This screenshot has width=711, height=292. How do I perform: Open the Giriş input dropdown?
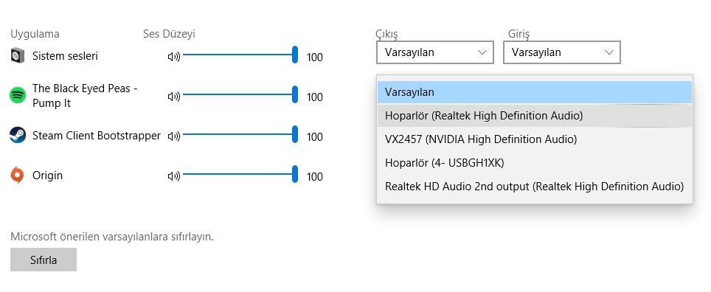coord(562,52)
